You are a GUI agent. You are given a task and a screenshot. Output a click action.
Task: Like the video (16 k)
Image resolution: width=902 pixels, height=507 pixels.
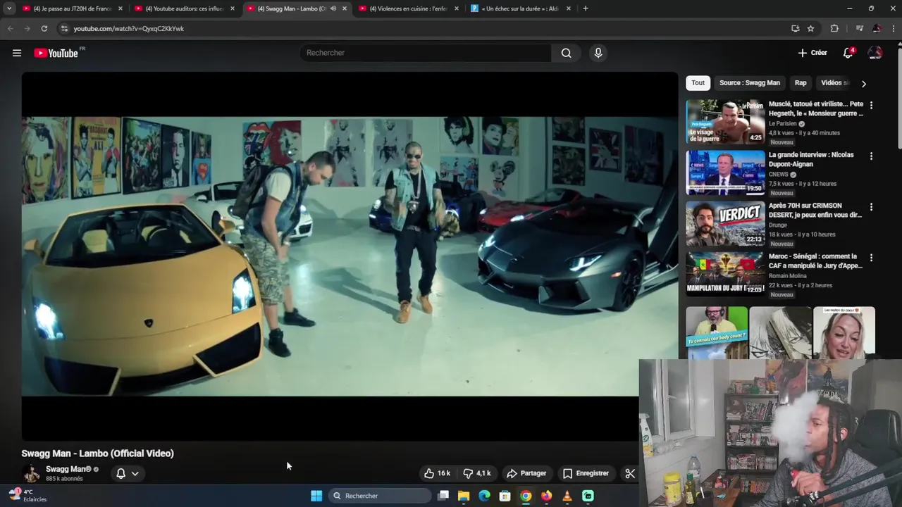point(437,473)
